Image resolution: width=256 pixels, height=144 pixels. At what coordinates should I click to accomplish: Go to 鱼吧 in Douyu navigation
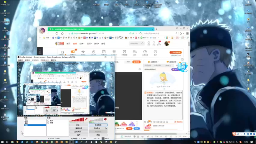click(x=103, y=44)
